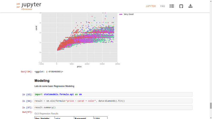Click the Modeling section heading

(x=42, y=81)
